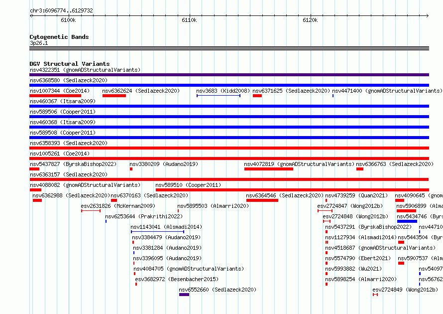Click nsv5574790 (Ebert2021) label

point(358,258)
